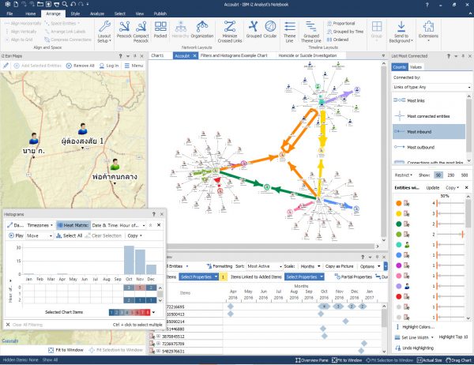Image resolution: width=474 pixels, height=365 pixels.
Task: Click Copy as Picture
Action: click(340, 266)
